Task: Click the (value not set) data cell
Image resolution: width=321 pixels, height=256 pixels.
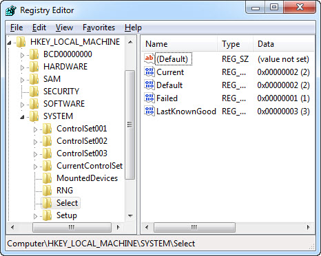Action: (x=283, y=59)
